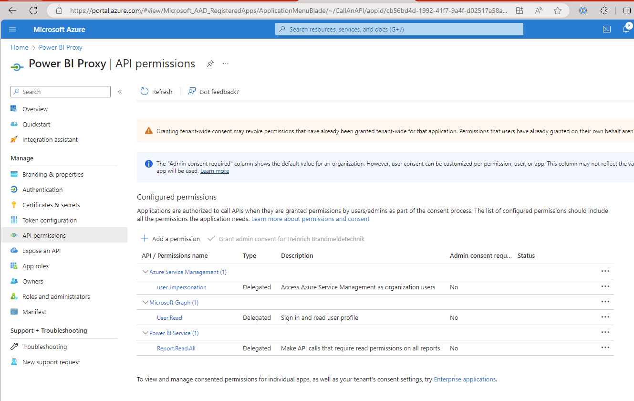Open the notifications bell

[626, 29]
